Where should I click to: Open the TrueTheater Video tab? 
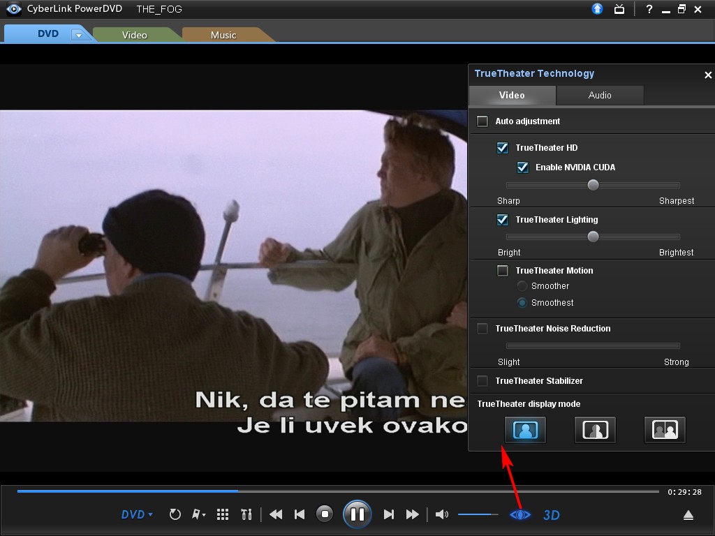[x=512, y=95]
